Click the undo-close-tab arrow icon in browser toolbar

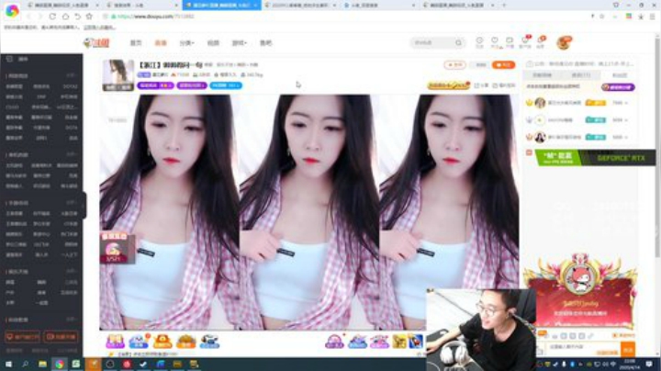[x=77, y=17]
